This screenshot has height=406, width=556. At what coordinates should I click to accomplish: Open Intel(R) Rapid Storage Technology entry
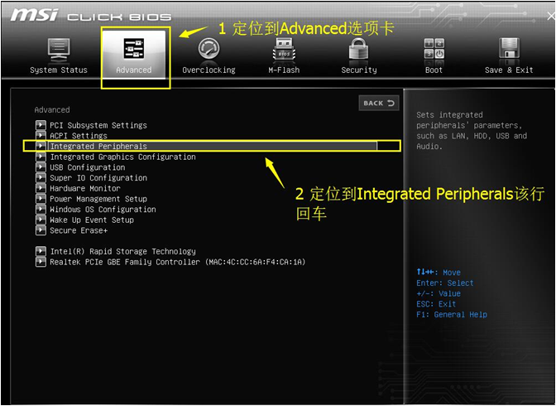click(x=122, y=252)
